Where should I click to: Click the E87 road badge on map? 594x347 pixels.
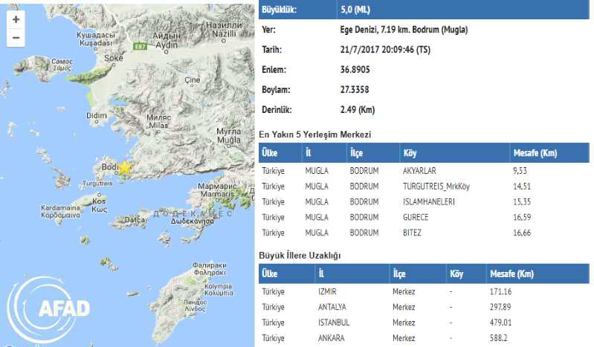(140, 46)
